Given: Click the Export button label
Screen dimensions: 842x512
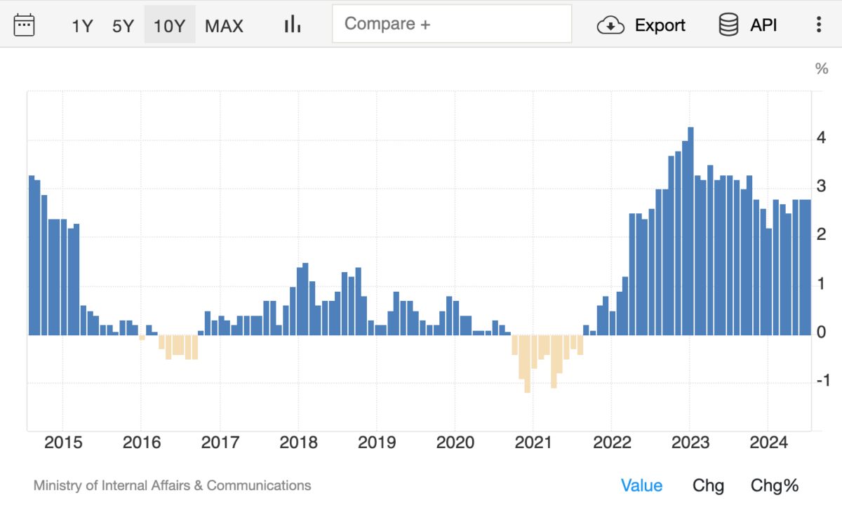Looking at the screenshot, I should click(x=660, y=25).
